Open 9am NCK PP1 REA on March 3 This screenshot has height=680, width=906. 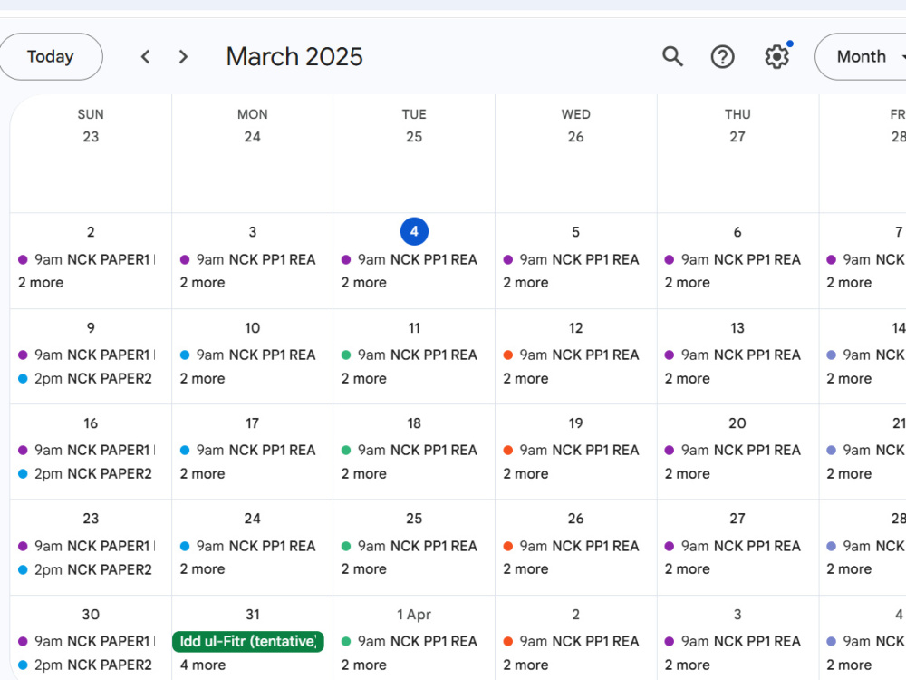coord(249,259)
